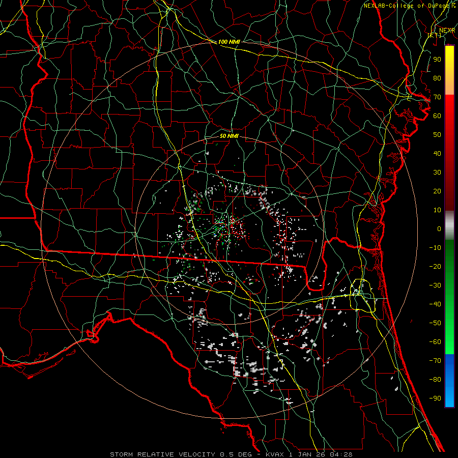
Task: Click the "50 NMI" range ring label
Action: [229, 136]
